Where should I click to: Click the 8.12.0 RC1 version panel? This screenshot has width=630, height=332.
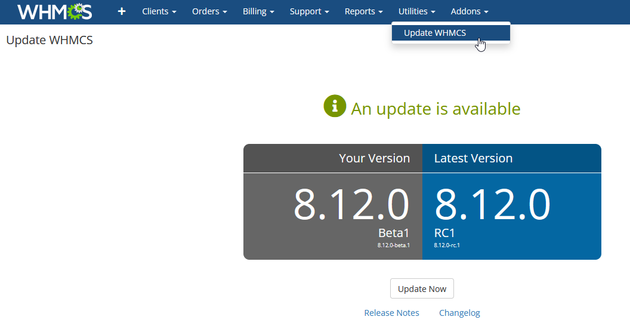pyautogui.click(x=511, y=217)
